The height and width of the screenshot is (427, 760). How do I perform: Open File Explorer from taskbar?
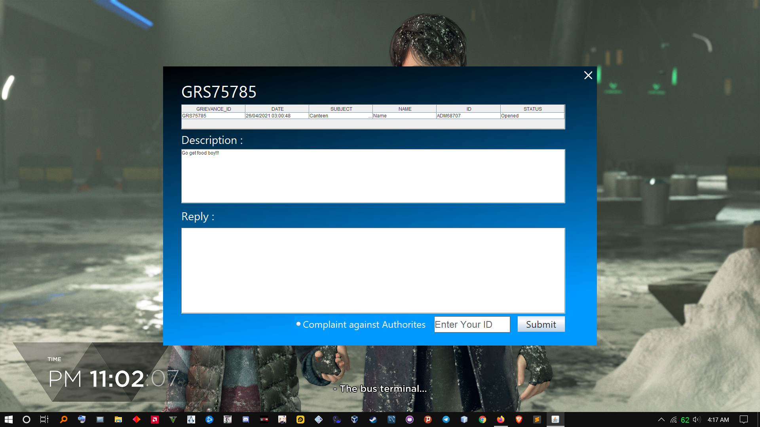click(x=118, y=419)
